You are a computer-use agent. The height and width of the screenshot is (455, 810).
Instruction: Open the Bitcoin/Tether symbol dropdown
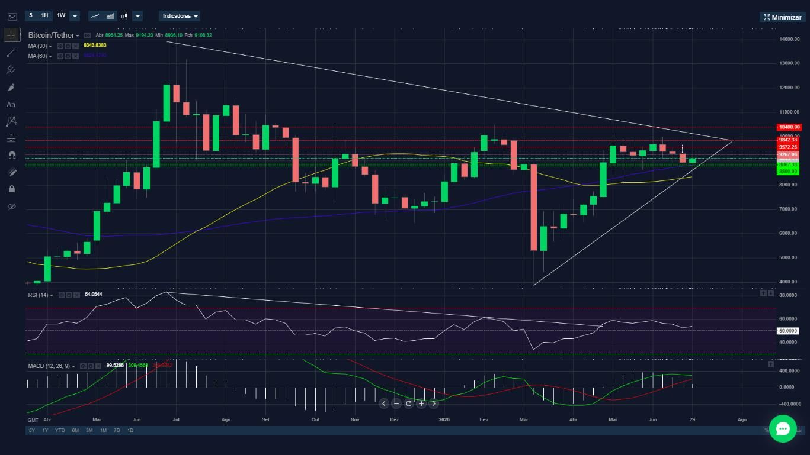point(54,36)
